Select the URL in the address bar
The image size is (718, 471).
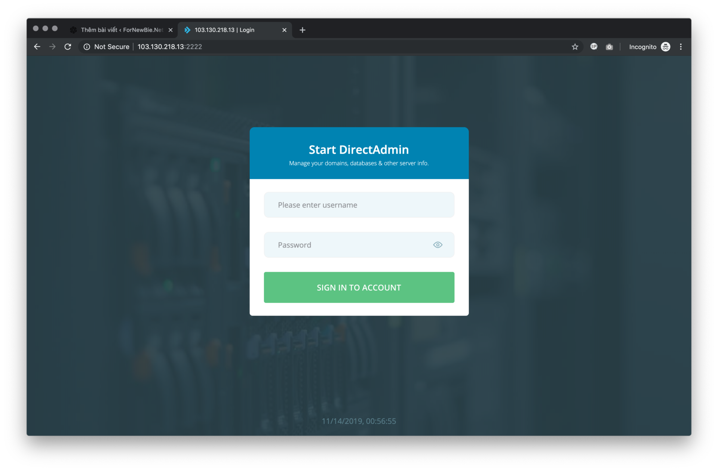pyautogui.click(x=169, y=46)
